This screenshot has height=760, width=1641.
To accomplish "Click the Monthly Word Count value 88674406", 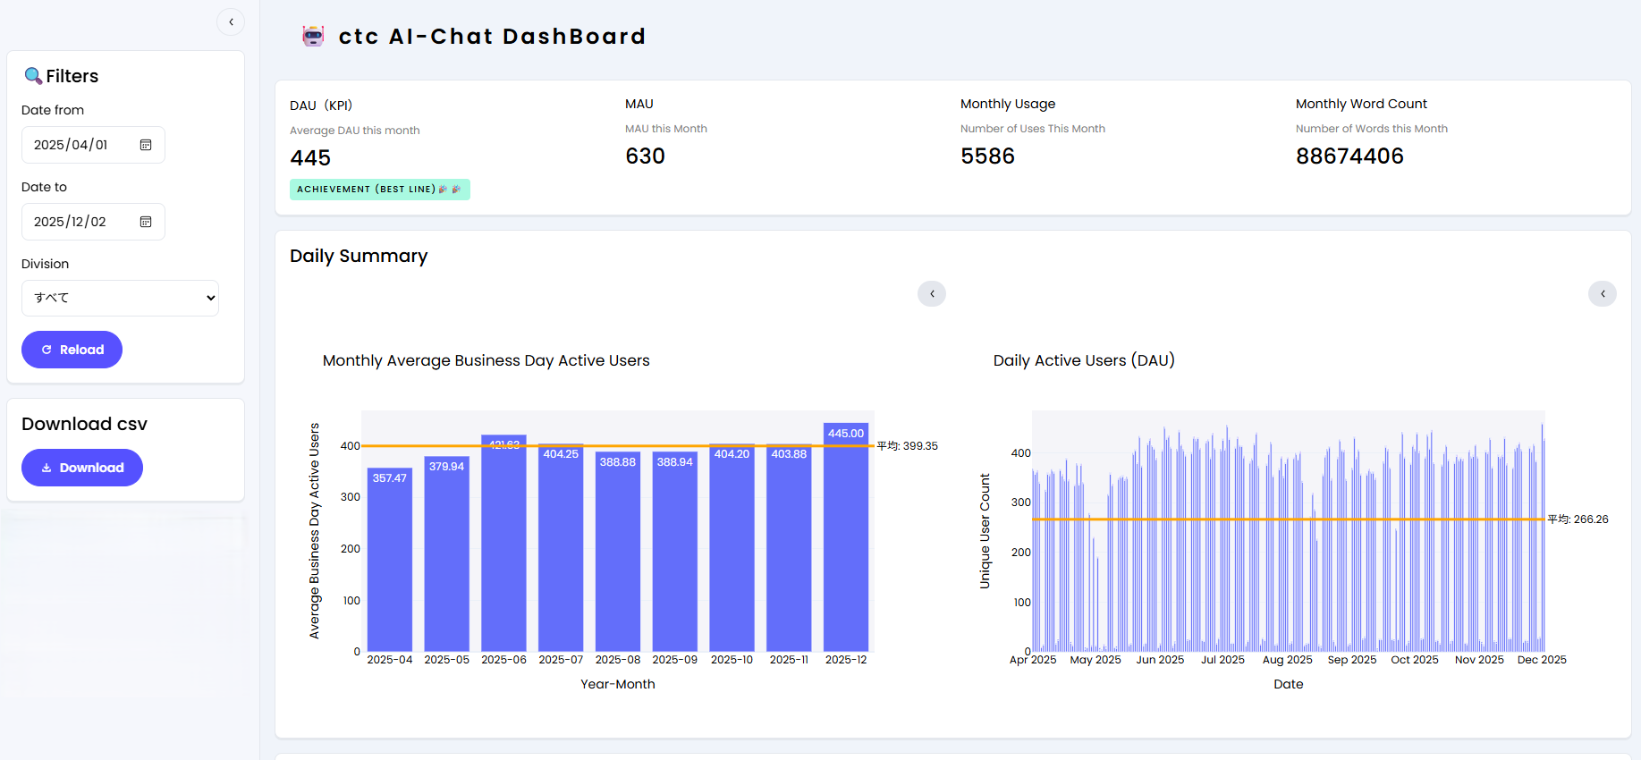I will [1349, 156].
